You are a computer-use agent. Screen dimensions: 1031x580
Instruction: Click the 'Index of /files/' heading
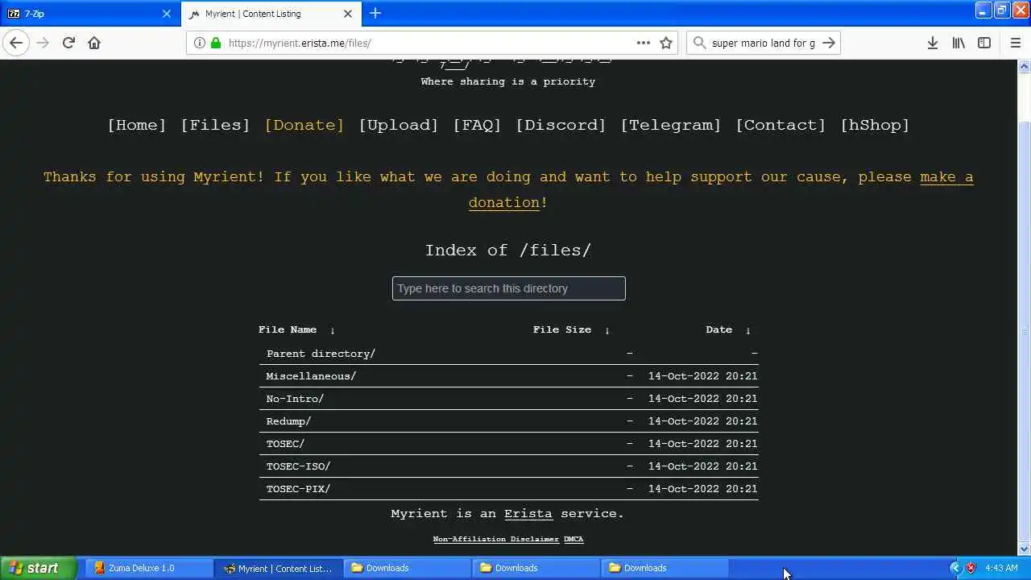[x=508, y=251]
